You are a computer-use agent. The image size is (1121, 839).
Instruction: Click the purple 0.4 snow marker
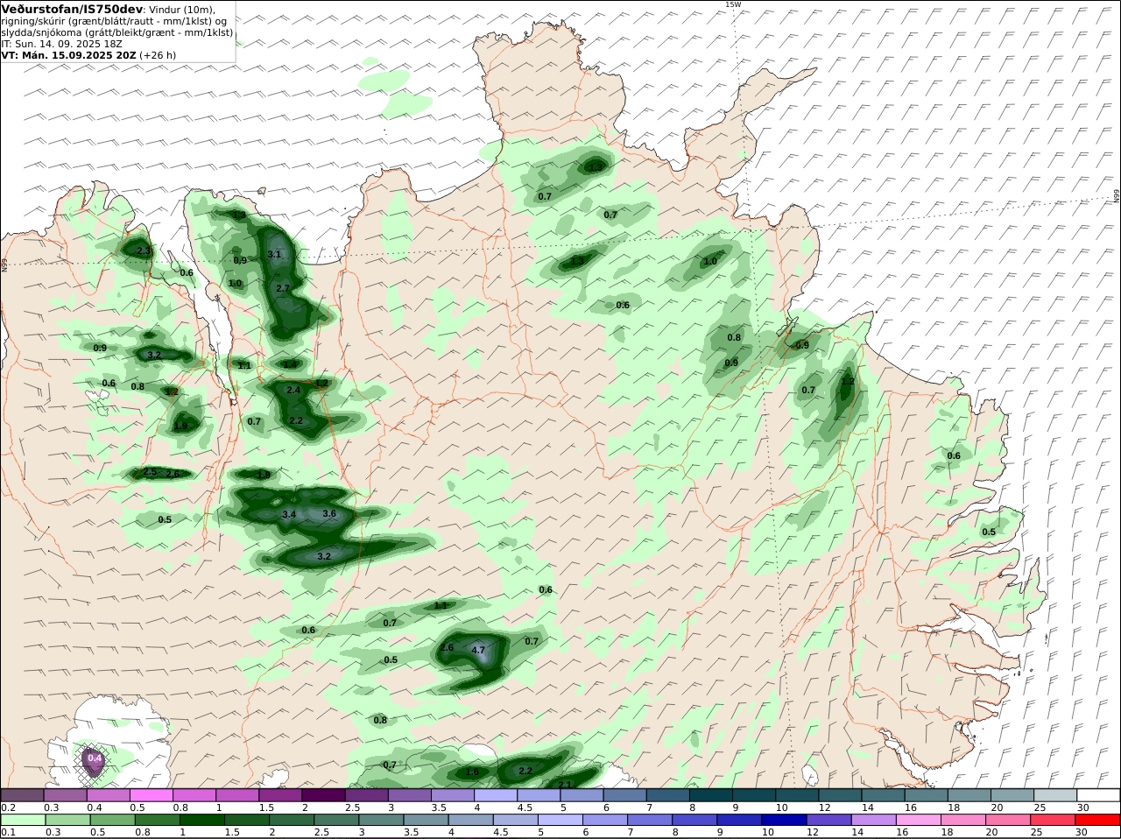(x=95, y=758)
